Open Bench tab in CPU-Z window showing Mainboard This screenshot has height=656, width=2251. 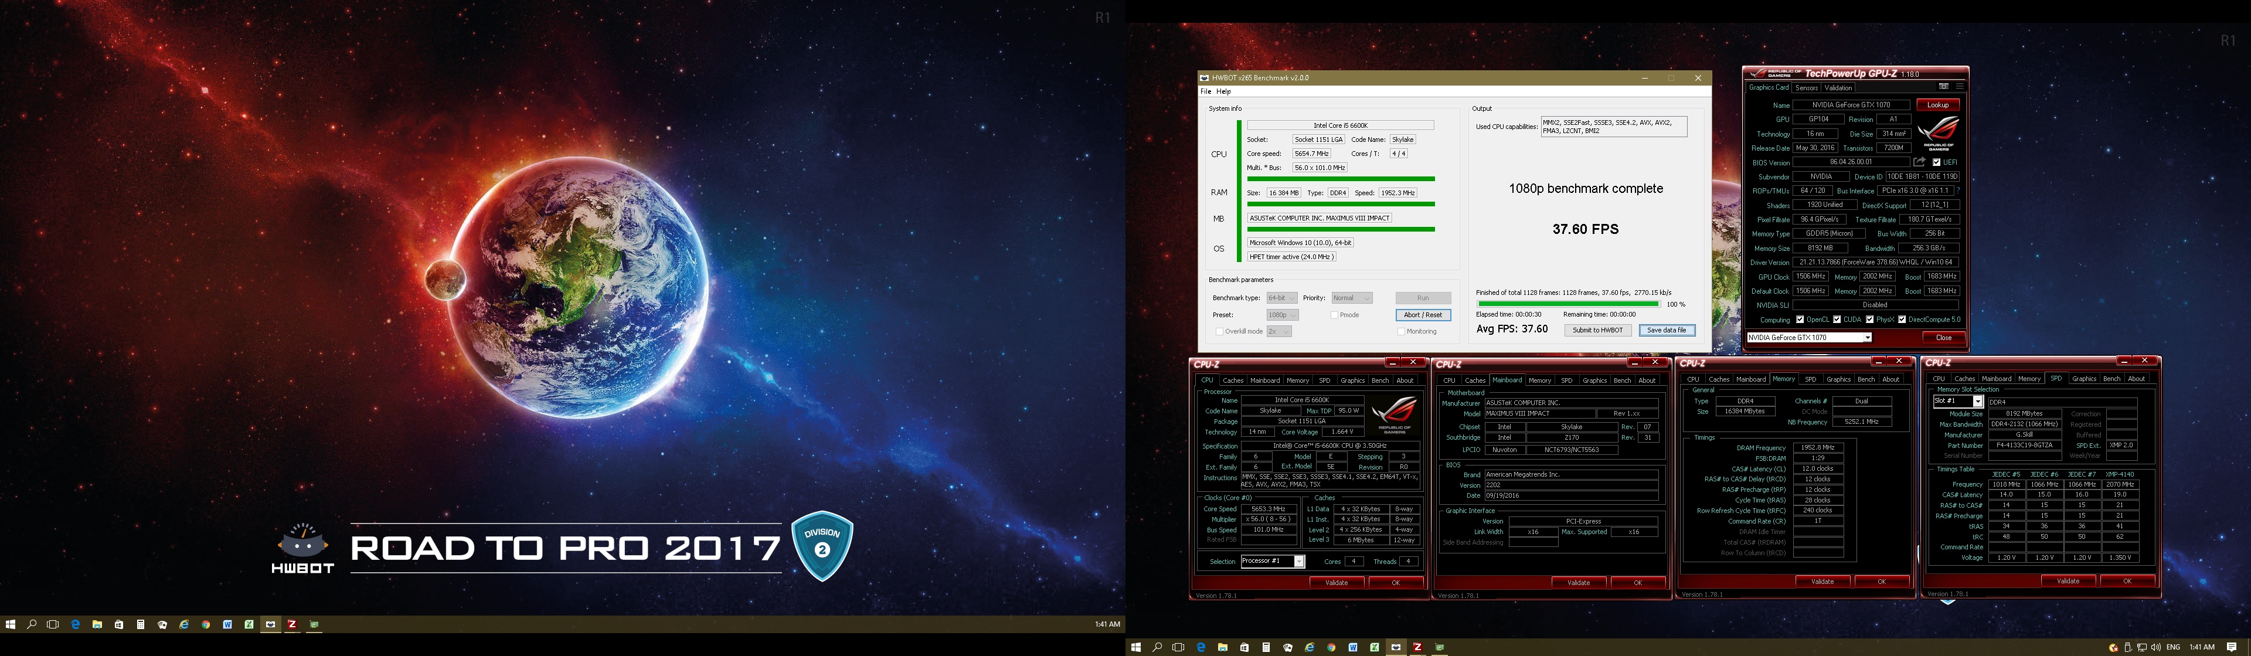pos(1622,380)
